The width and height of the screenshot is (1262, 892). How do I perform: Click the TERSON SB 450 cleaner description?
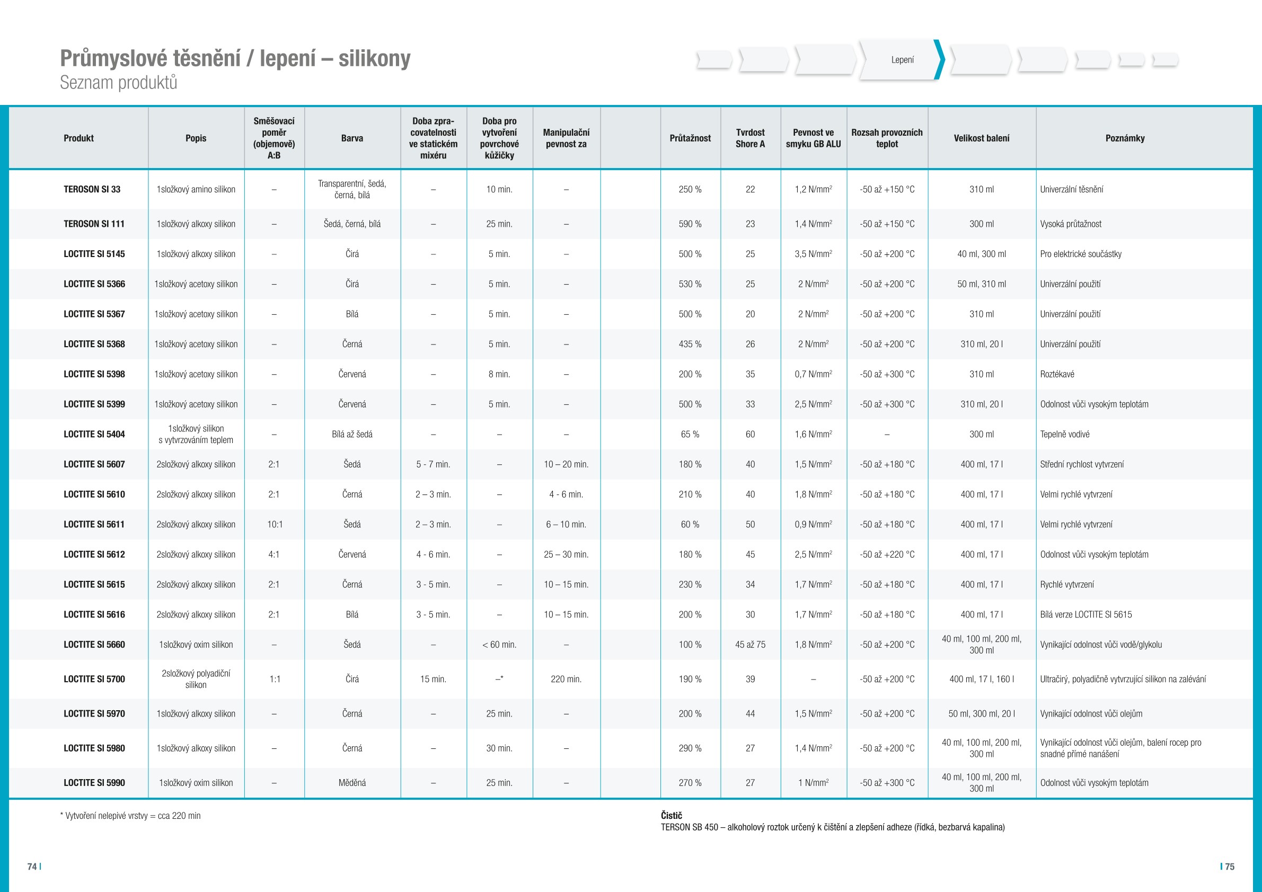833,828
